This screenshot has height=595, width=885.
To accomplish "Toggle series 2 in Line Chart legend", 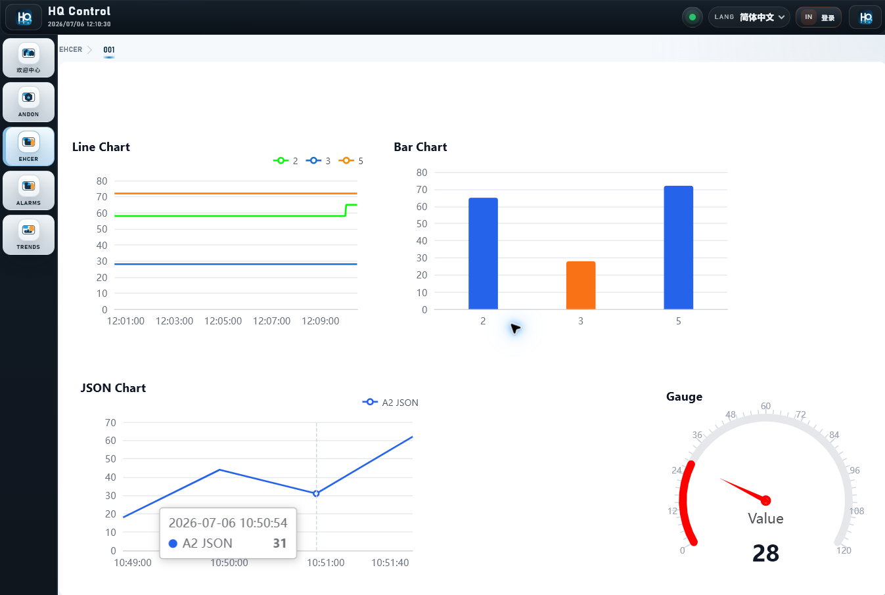I will tap(286, 161).
